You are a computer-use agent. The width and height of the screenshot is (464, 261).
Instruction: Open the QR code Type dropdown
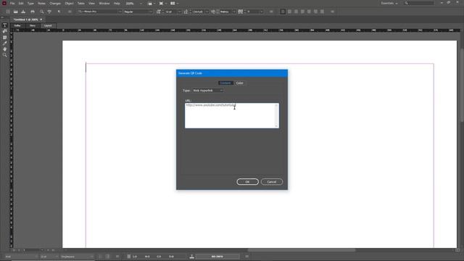pos(208,91)
